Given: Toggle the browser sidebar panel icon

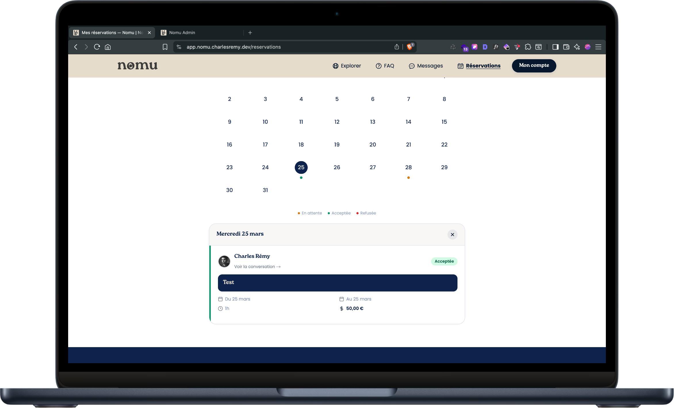Looking at the screenshot, I should point(555,47).
